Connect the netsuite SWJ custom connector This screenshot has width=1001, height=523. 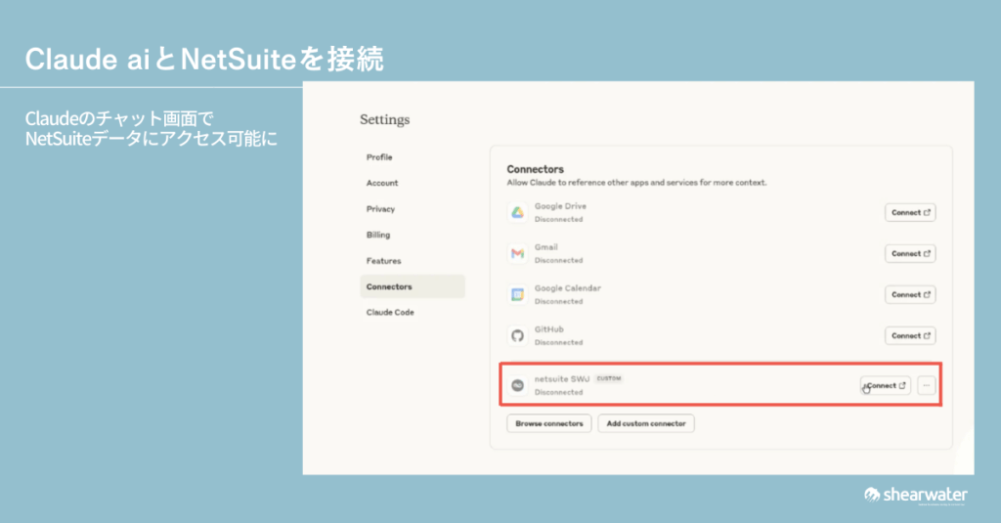point(886,386)
